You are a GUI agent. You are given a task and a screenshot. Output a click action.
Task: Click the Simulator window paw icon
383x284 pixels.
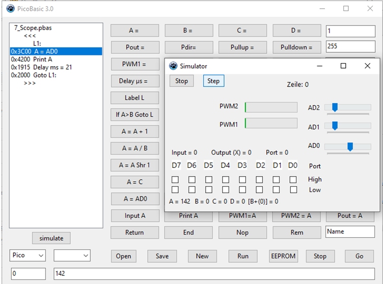coord(173,66)
